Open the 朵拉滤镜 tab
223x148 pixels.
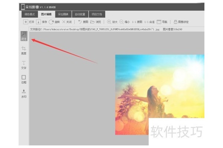click(x=63, y=14)
